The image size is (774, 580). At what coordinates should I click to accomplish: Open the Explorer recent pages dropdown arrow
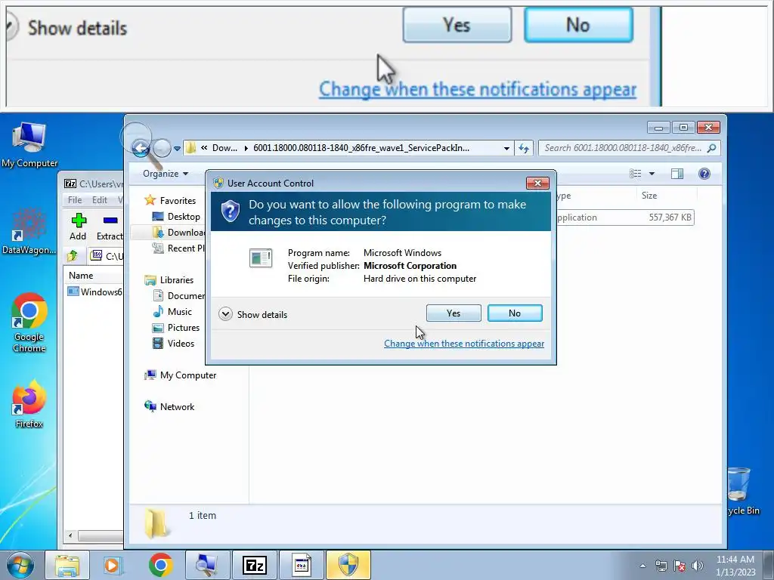[177, 148]
